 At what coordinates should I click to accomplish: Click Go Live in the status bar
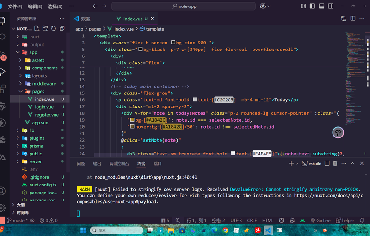[321, 220]
